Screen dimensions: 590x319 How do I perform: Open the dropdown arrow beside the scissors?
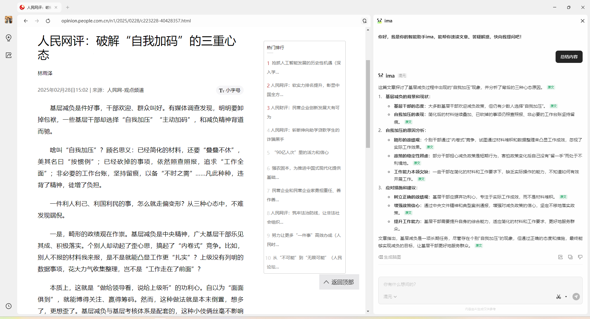click(x=566, y=297)
